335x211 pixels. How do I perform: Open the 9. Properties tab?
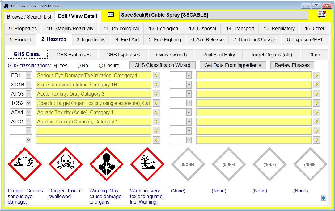pos(23,29)
